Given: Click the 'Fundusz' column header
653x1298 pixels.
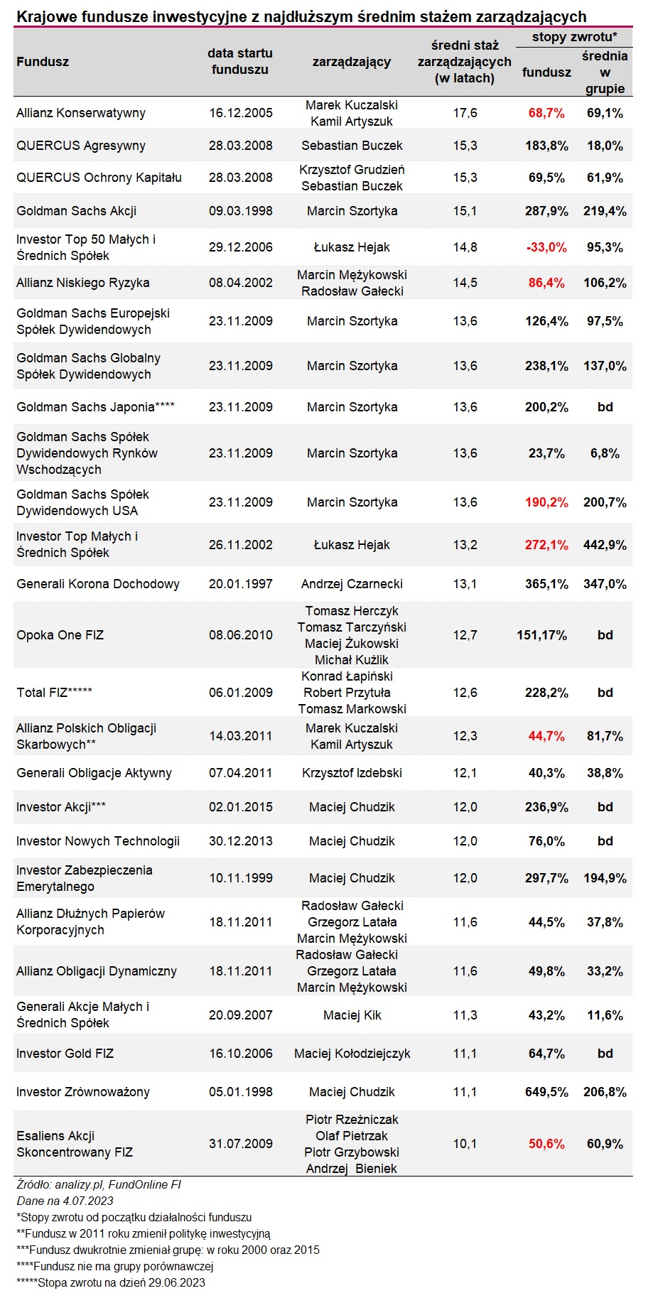Looking at the screenshot, I should click(x=43, y=62).
